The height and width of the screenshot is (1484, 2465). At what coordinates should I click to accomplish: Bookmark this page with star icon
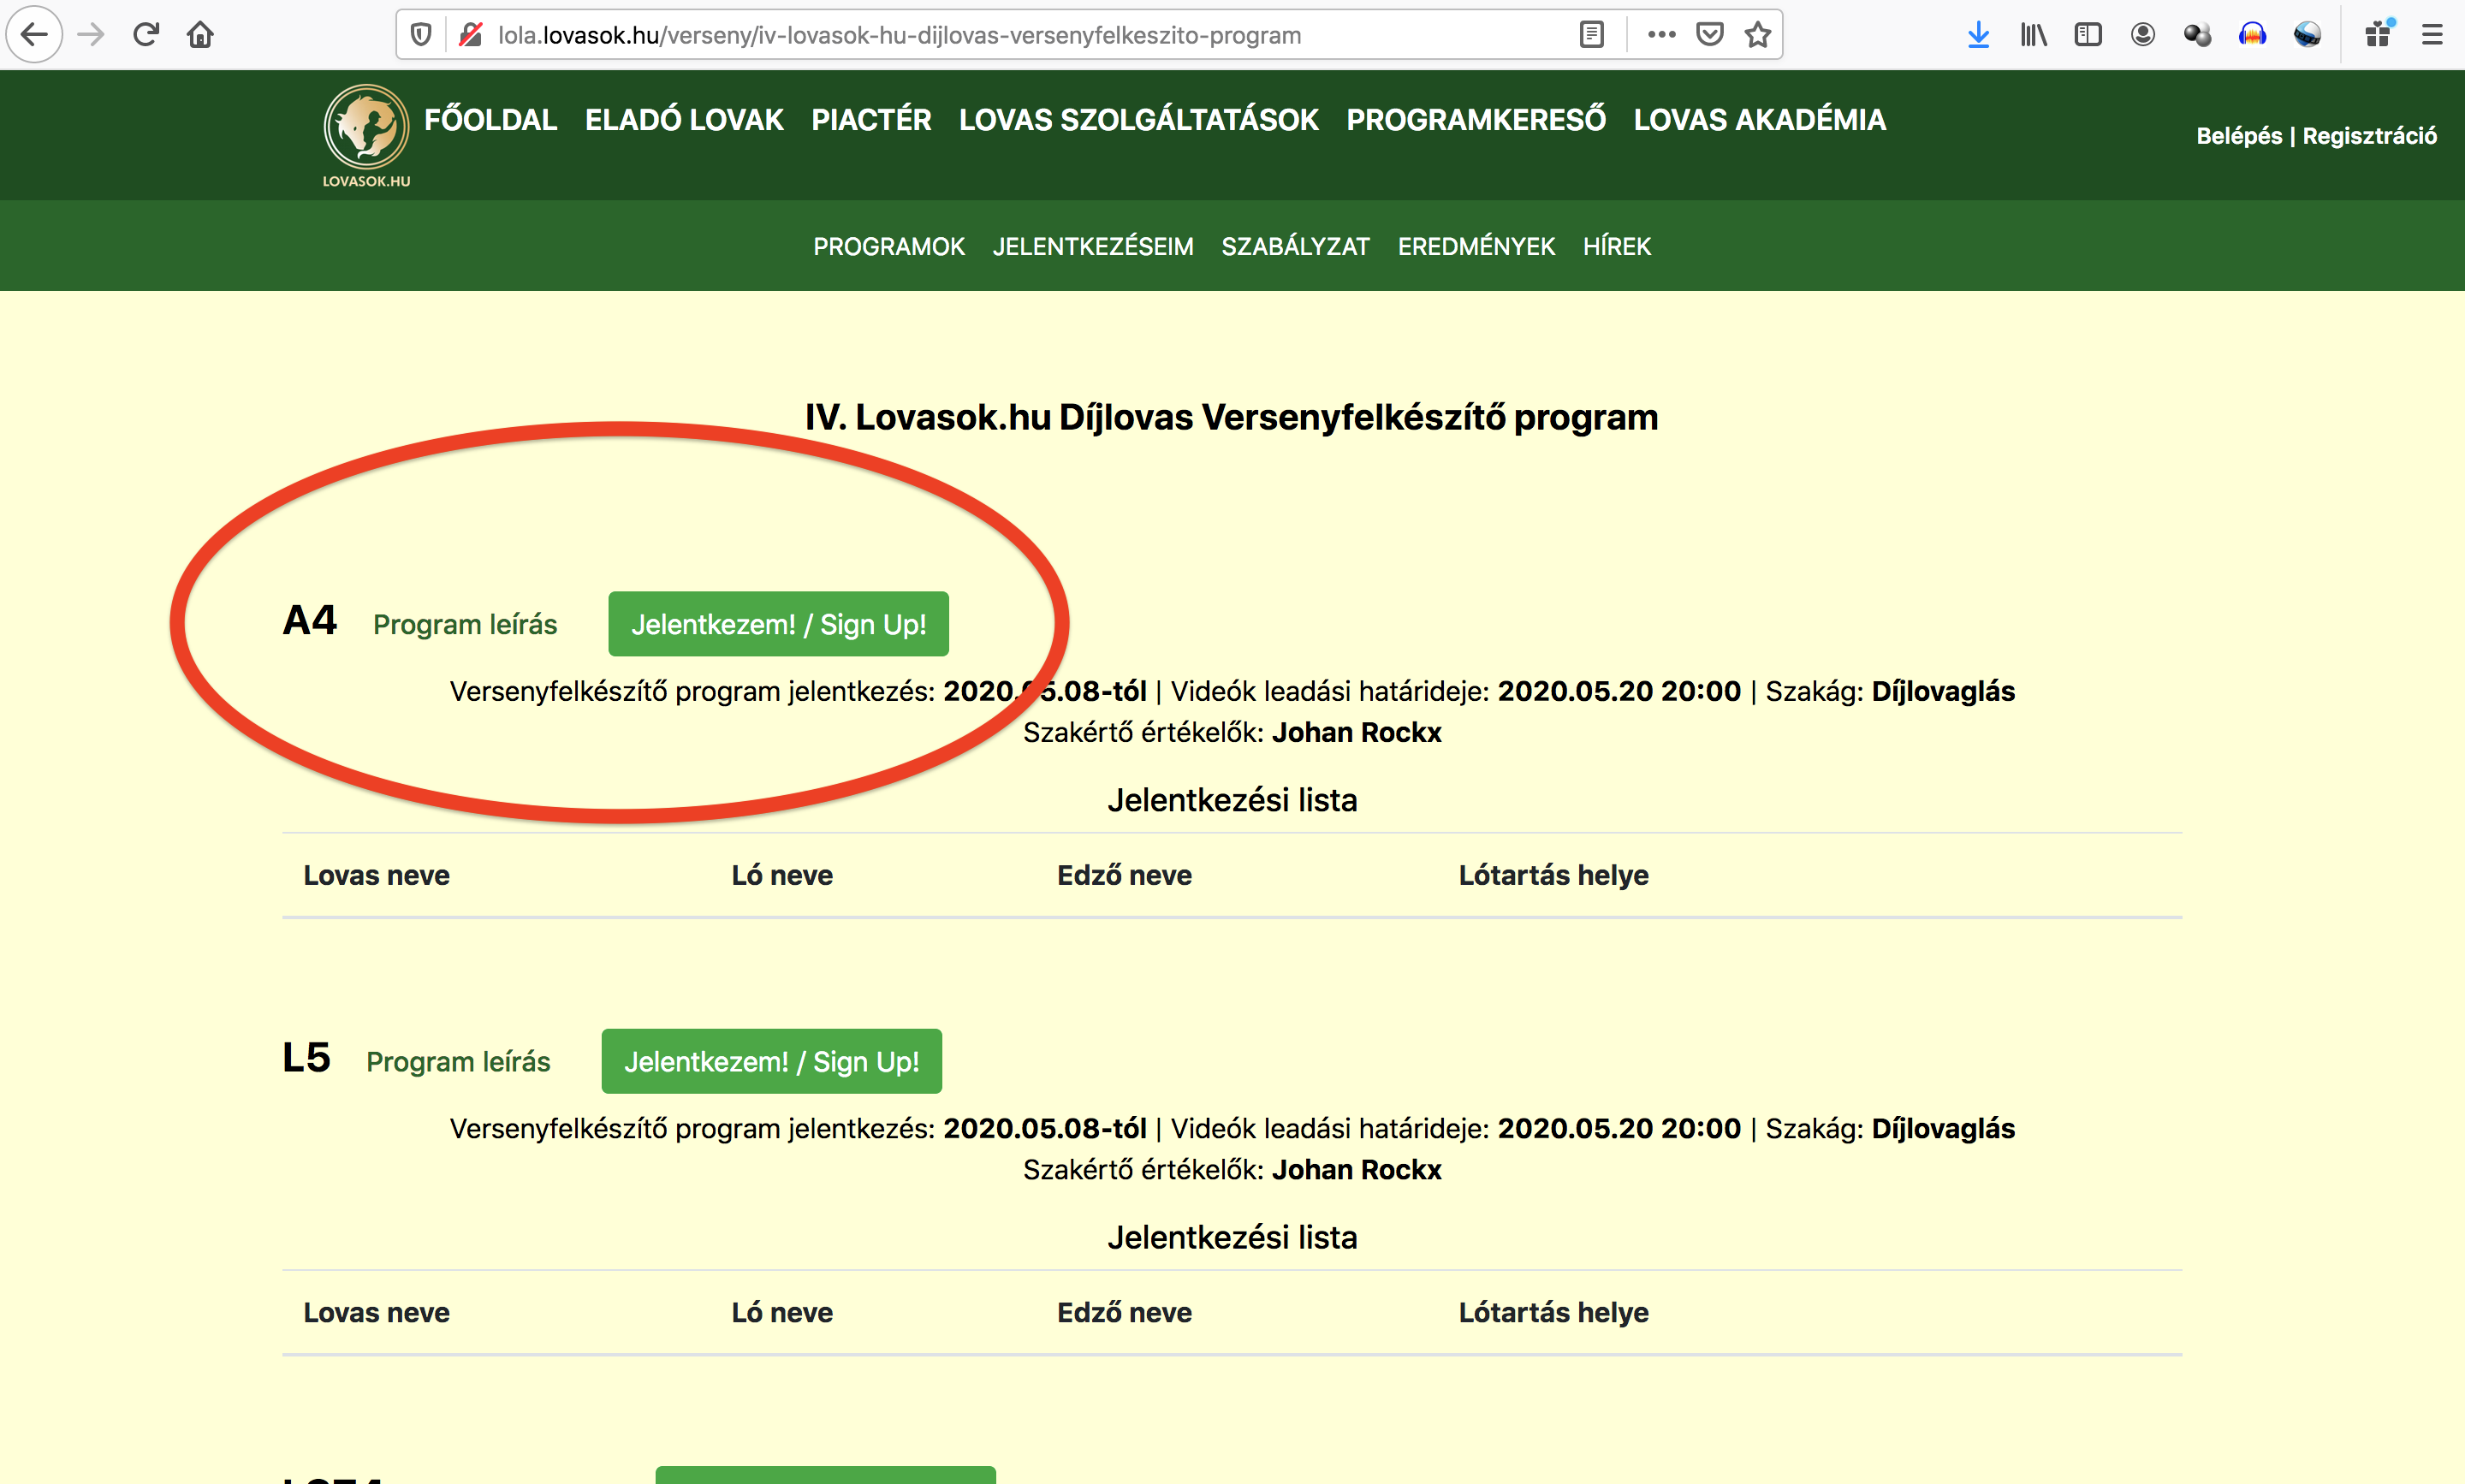pyautogui.click(x=1757, y=35)
